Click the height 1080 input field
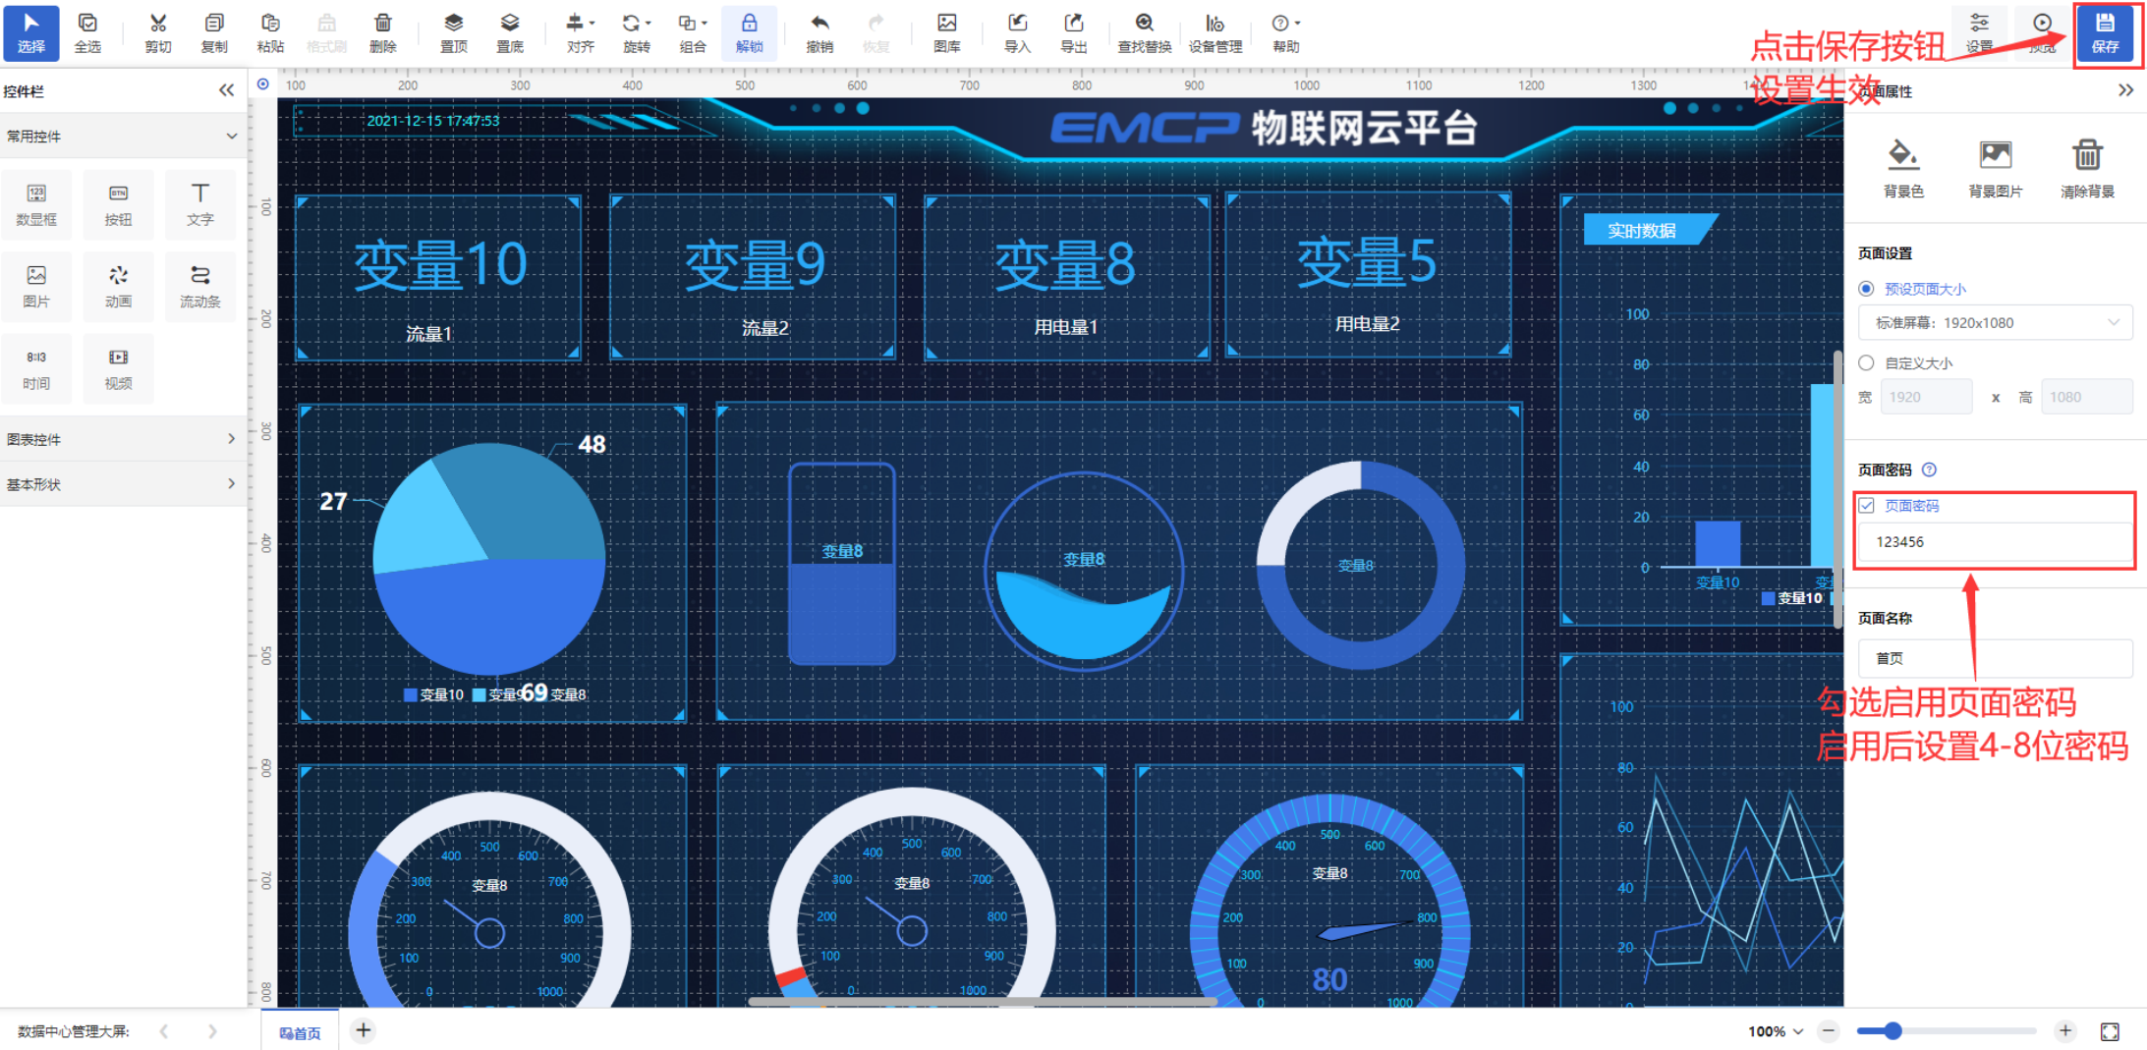This screenshot has width=2147, height=1050. [x=2087, y=397]
